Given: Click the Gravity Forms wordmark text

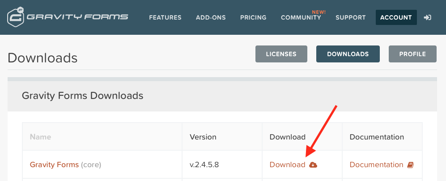Looking at the screenshot, I should click(x=77, y=17).
